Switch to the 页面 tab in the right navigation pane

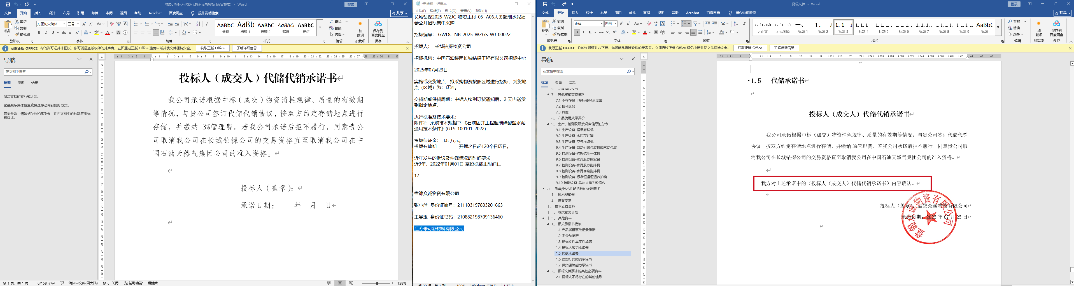pos(558,83)
